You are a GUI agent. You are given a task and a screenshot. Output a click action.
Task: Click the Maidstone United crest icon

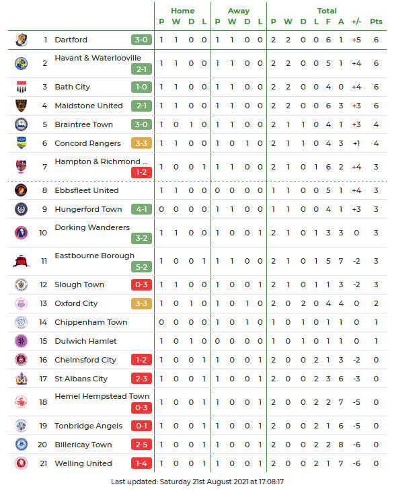pyautogui.click(x=21, y=106)
